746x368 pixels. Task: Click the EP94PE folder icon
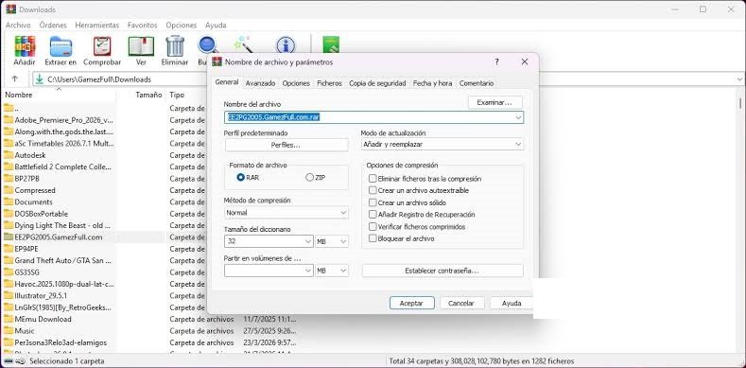[9, 249]
